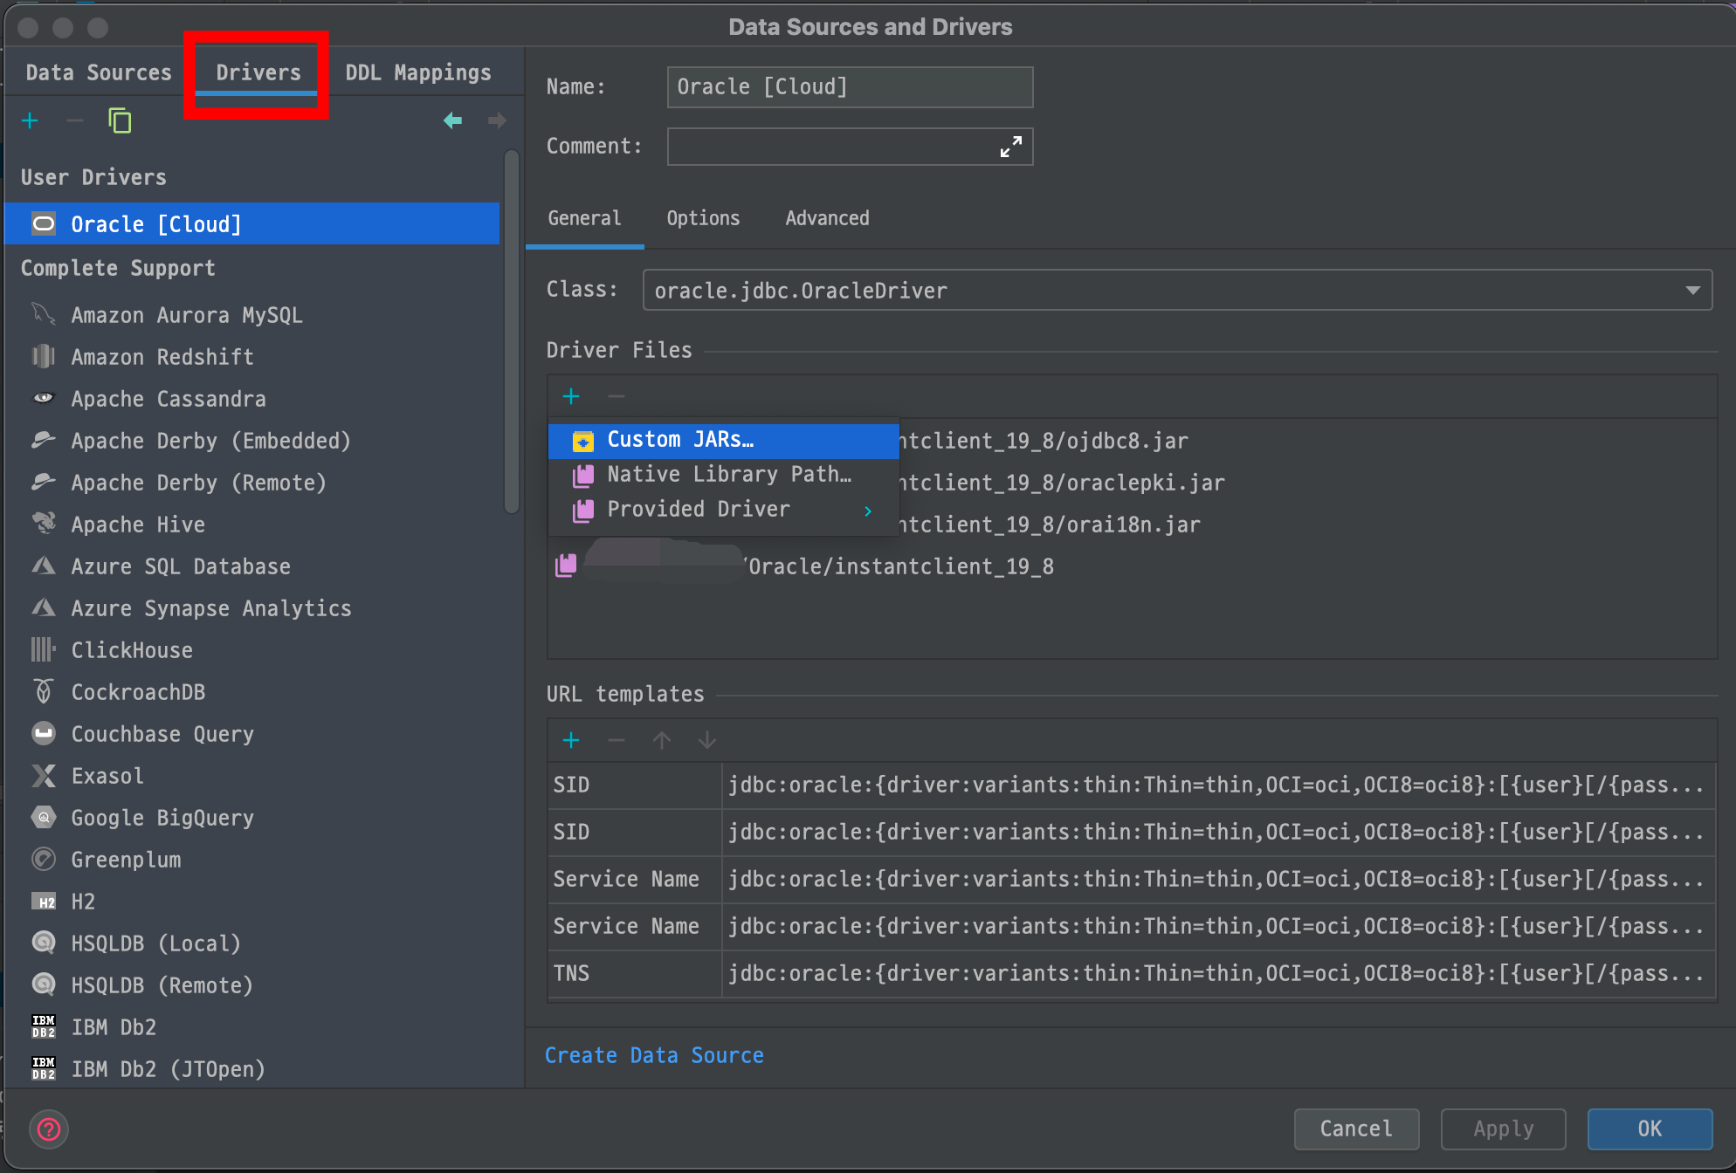Select Apache Derby (Remote) driver
This screenshot has width=1736, height=1173.
coord(251,482)
